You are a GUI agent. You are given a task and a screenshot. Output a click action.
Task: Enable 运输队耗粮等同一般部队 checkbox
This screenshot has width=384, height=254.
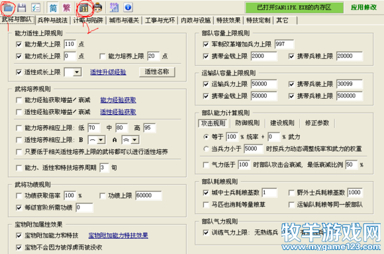pos(291,205)
